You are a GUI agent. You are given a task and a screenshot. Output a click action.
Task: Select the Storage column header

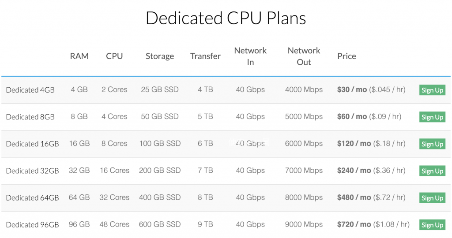point(160,56)
